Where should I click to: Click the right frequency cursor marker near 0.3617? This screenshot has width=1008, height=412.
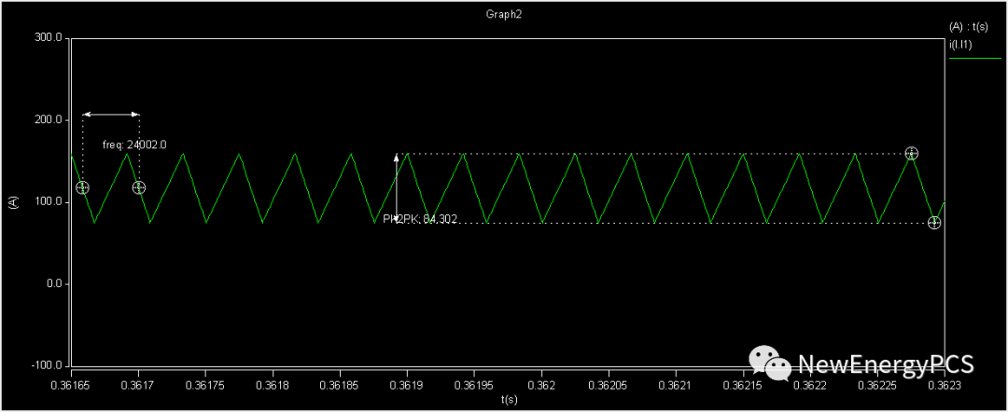(139, 187)
